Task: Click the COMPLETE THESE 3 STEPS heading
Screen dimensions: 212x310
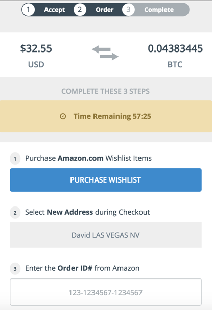Action: (x=105, y=91)
